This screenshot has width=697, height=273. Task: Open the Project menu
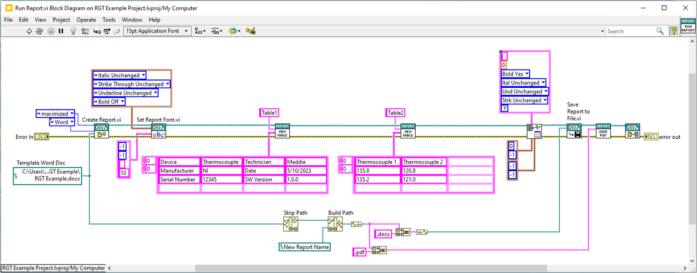point(61,20)
